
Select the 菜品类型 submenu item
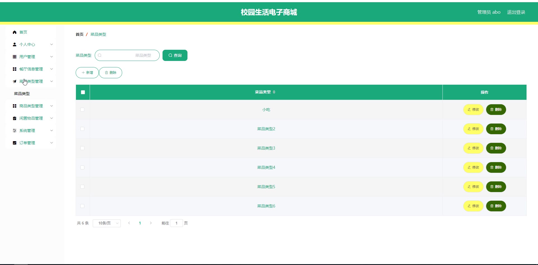[31, 94]
